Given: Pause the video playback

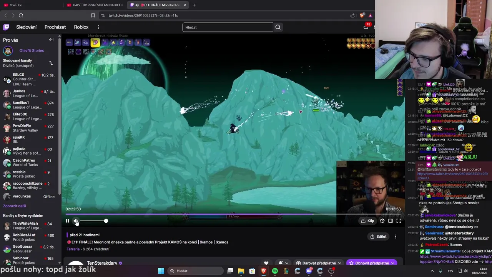Looking at the screenshot, I should (x=68, y=221).
